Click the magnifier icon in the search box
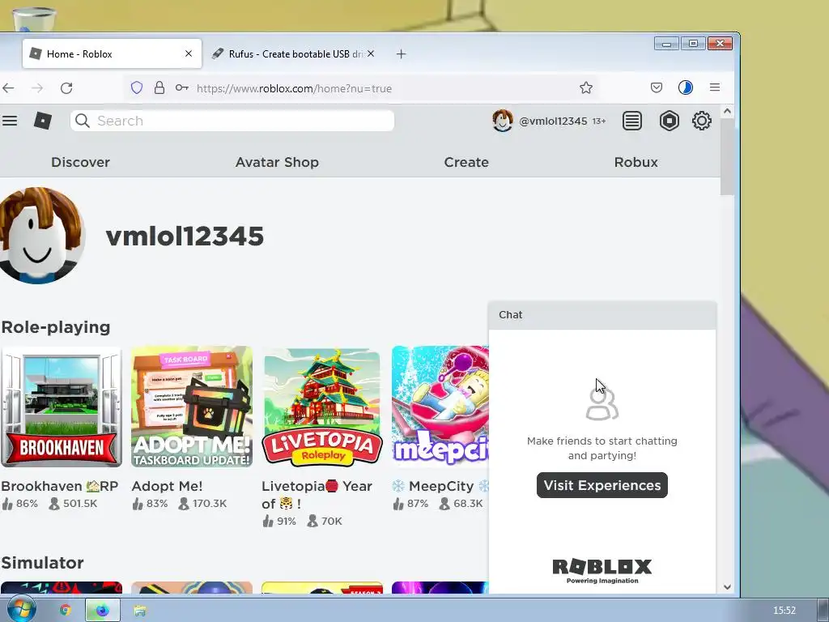 coord(83,121)
